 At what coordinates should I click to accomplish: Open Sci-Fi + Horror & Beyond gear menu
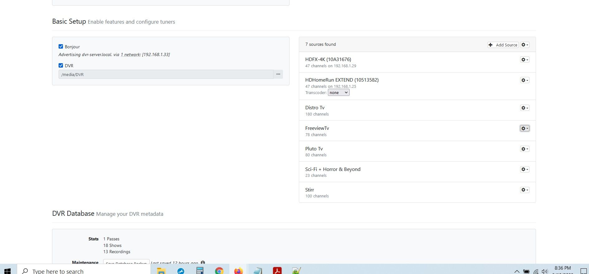click(x=525, y=169)
